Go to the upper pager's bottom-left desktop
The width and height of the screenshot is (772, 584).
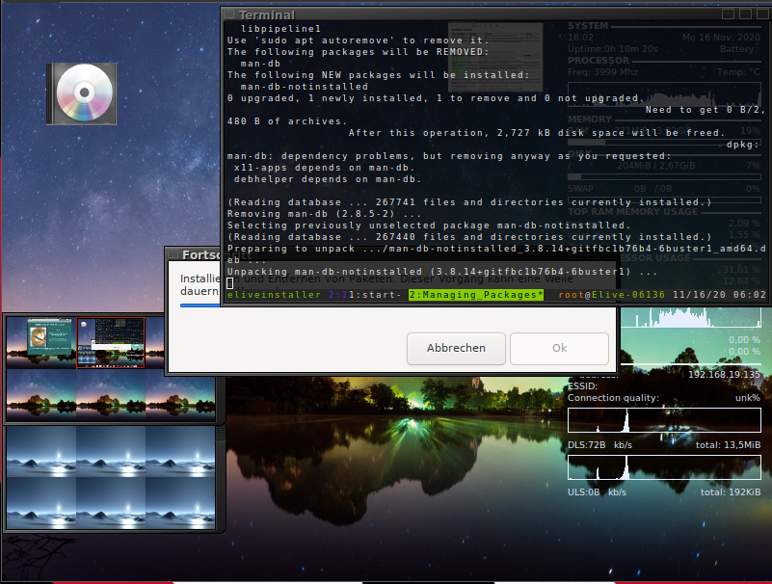tap(40, 395)
